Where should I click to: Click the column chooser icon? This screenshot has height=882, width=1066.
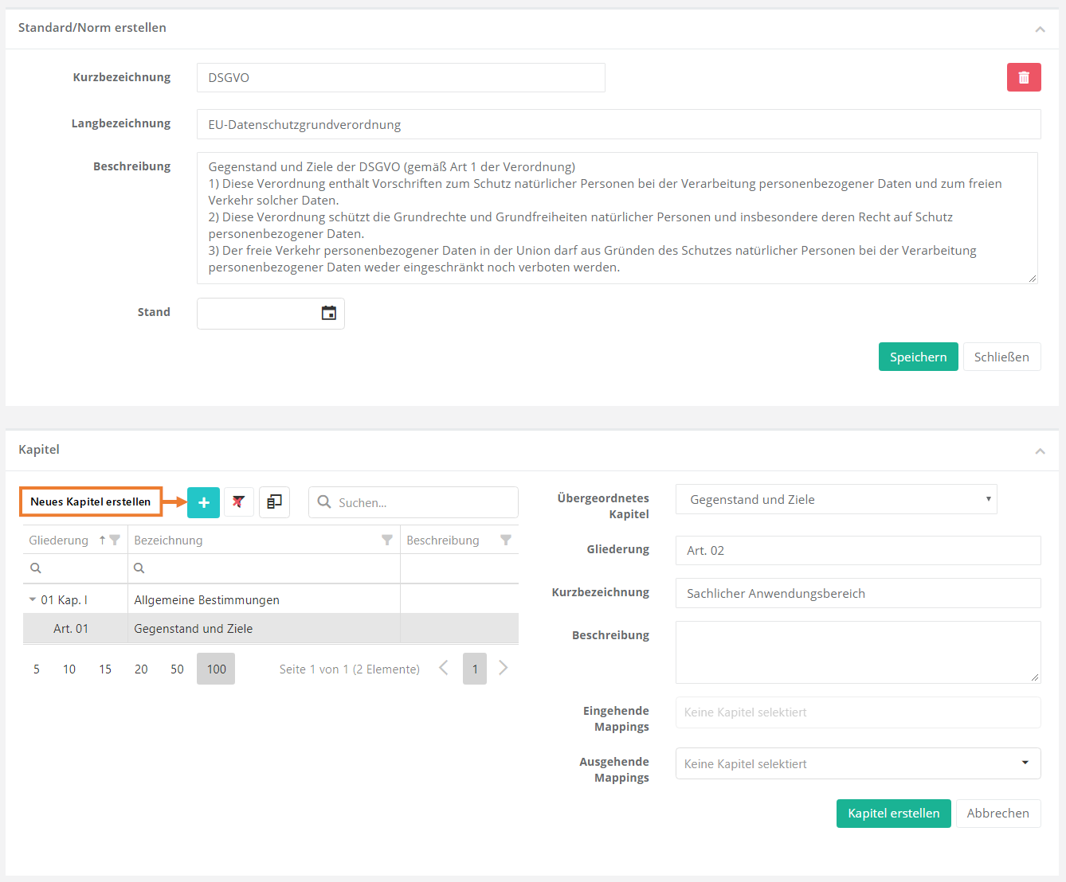[274, 502]
